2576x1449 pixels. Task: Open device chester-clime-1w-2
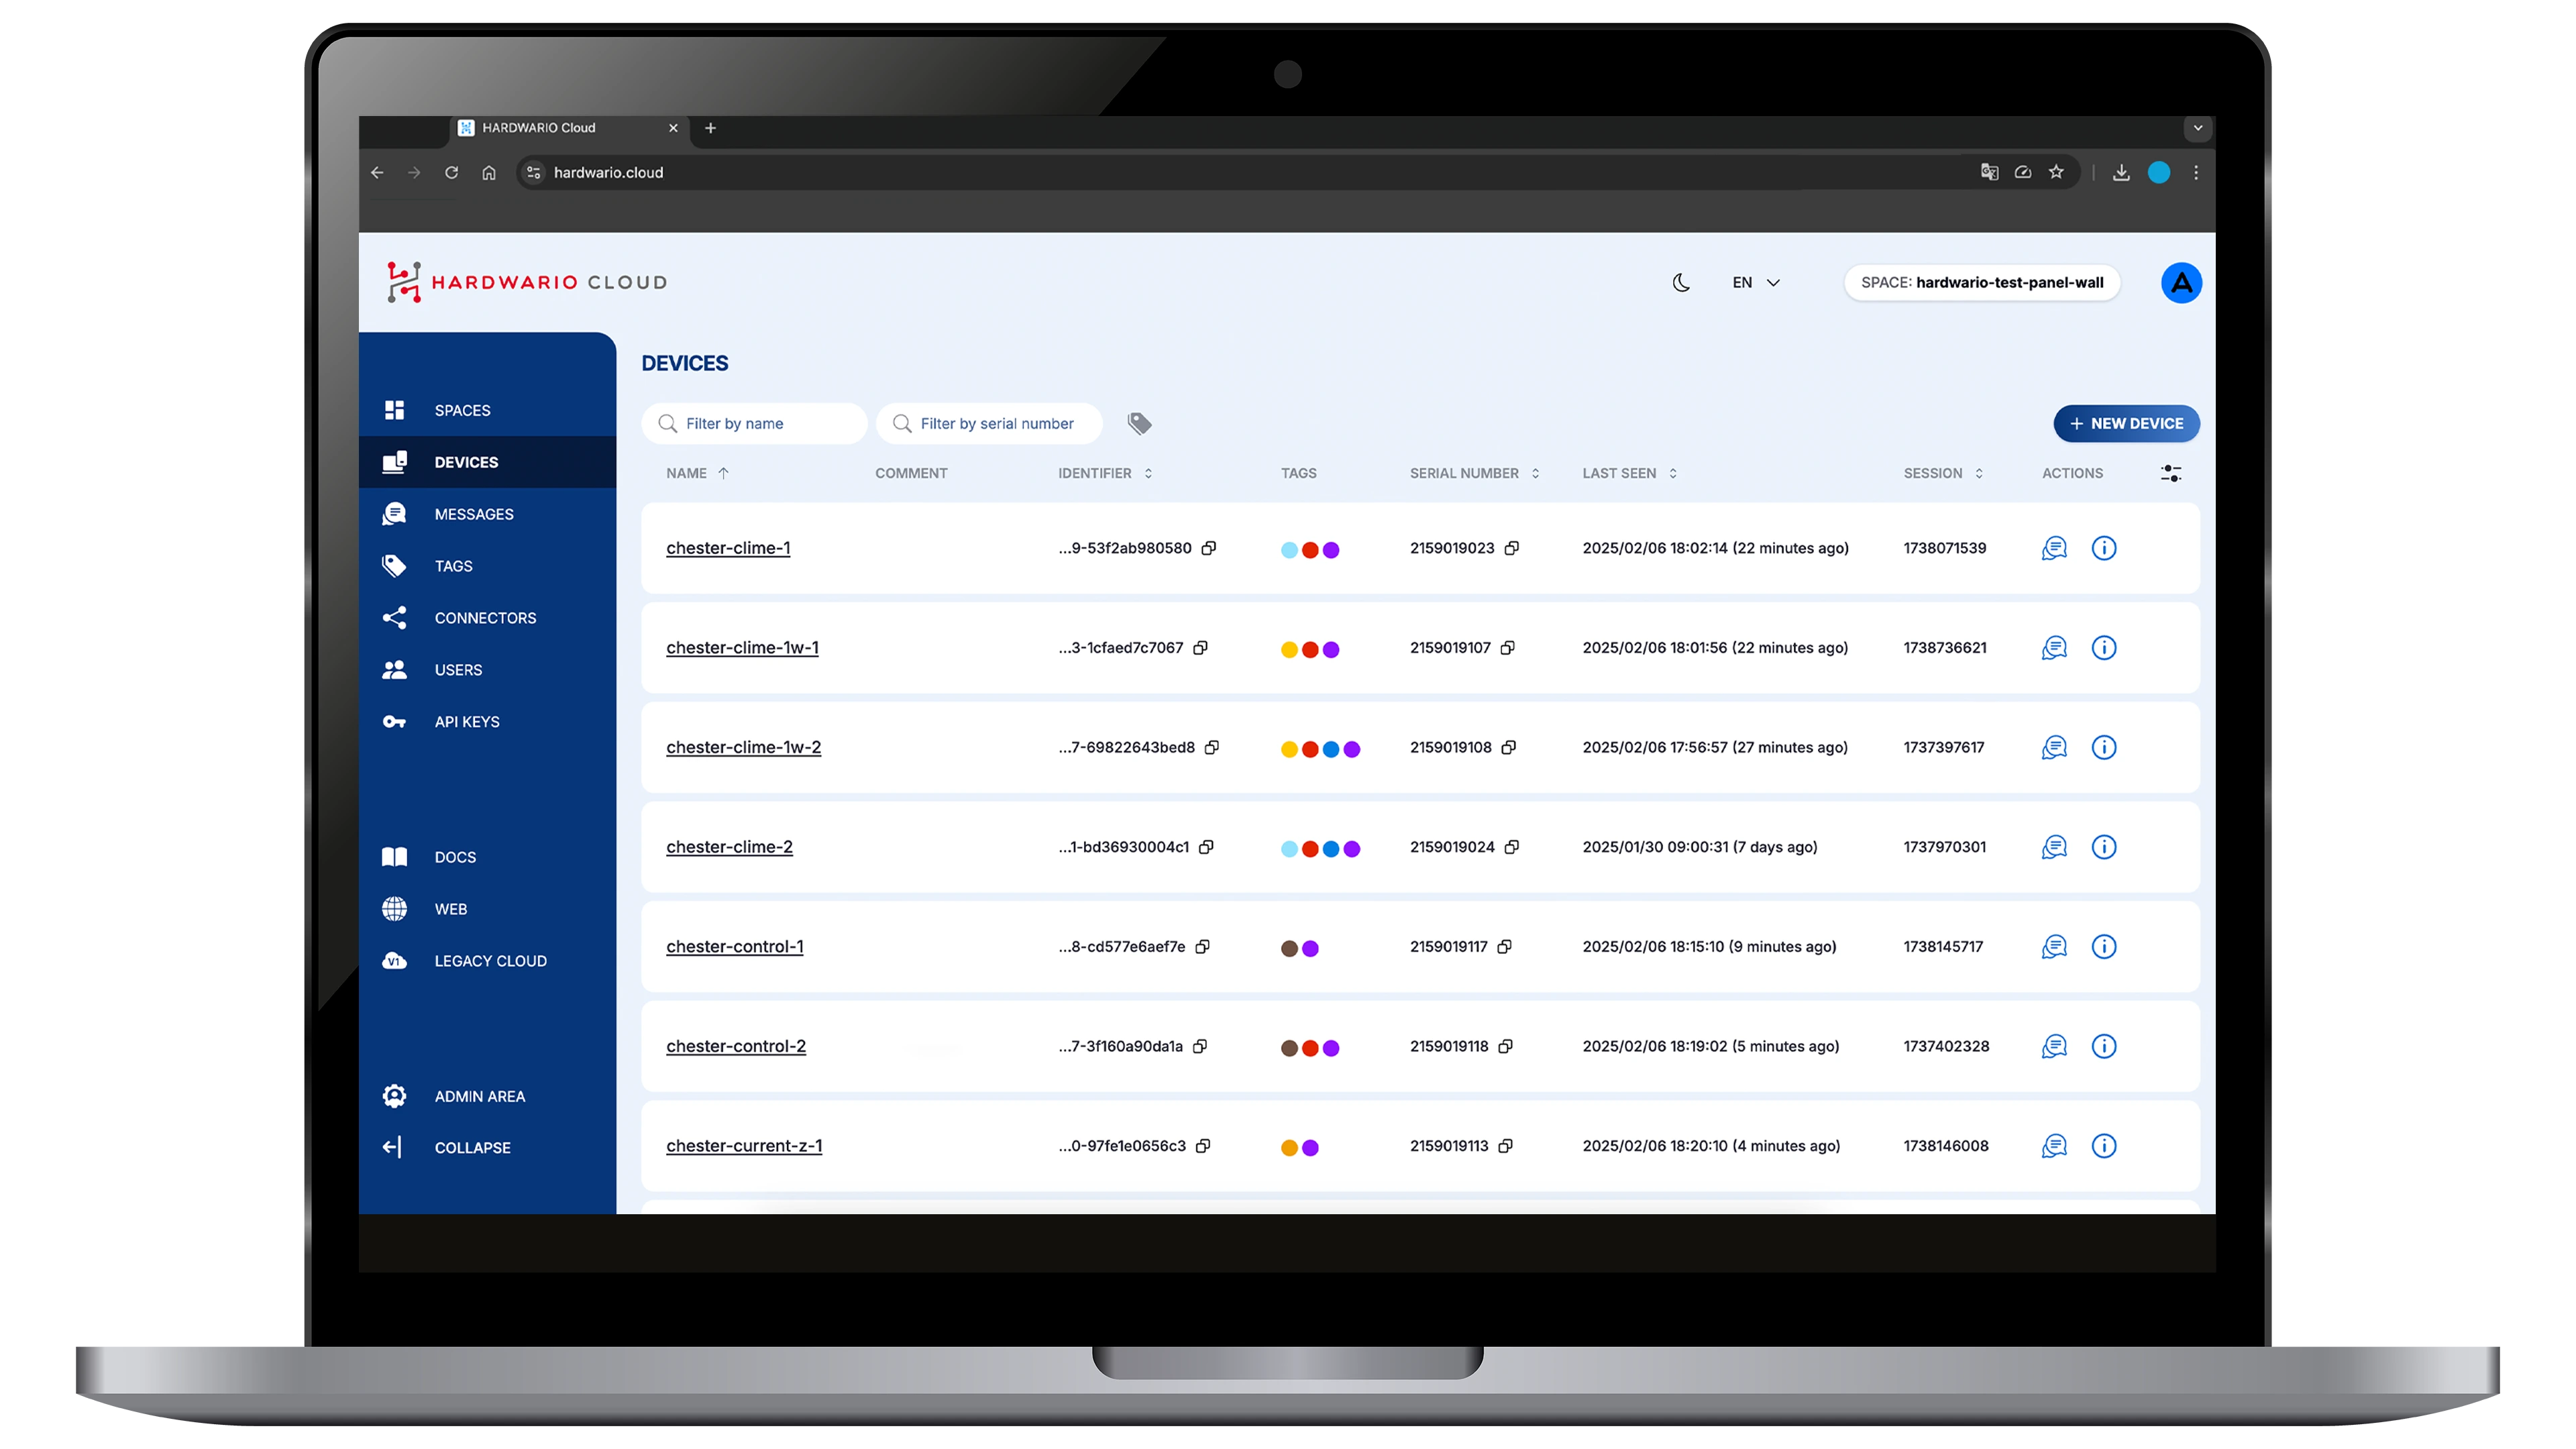click(x=743, y=747)
